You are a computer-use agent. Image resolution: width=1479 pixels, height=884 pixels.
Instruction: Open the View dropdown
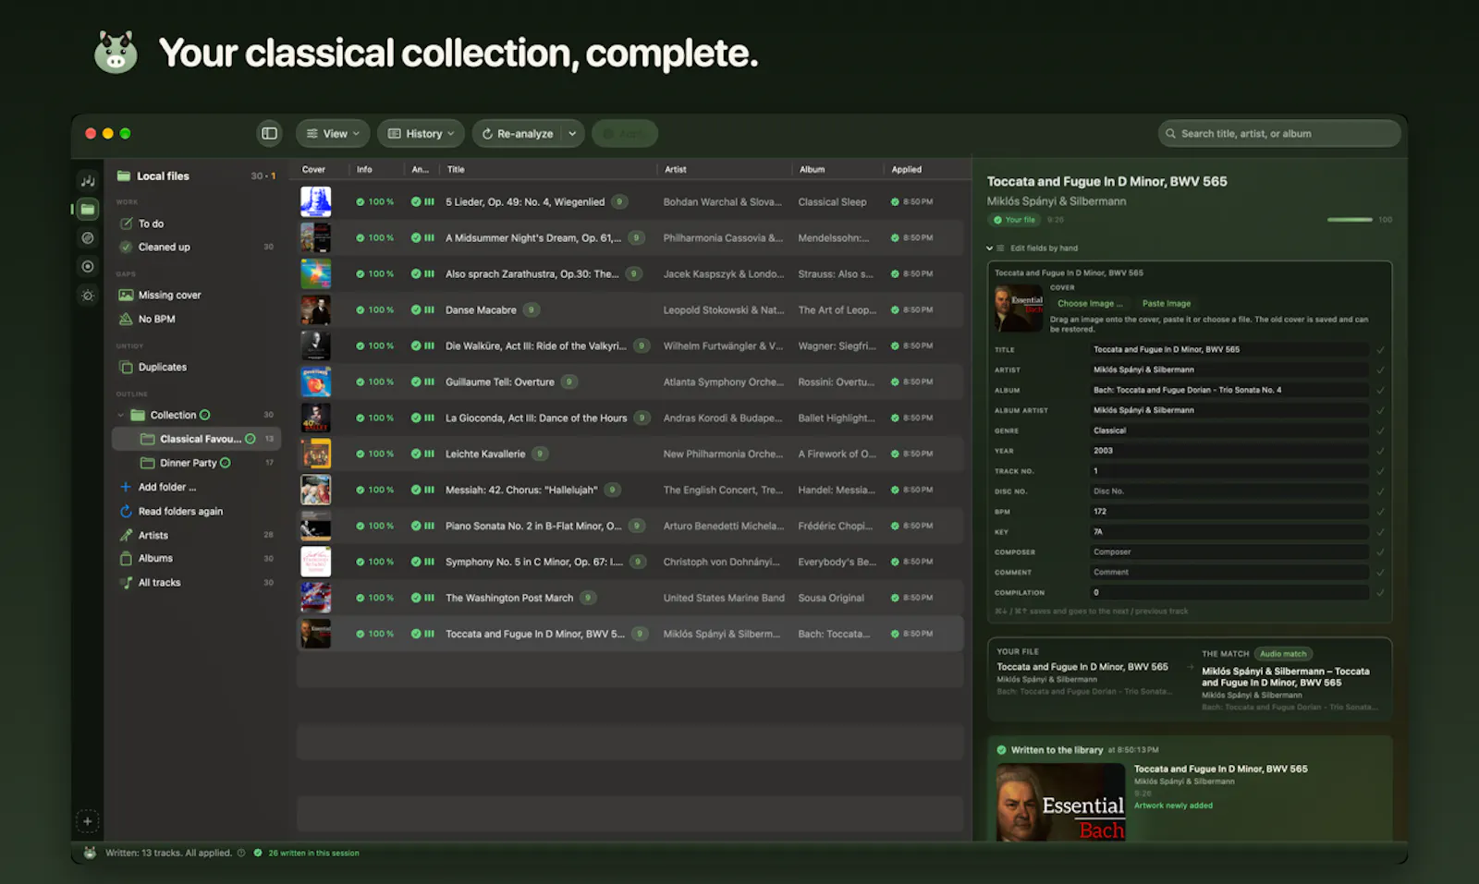[x=333, y=133]
